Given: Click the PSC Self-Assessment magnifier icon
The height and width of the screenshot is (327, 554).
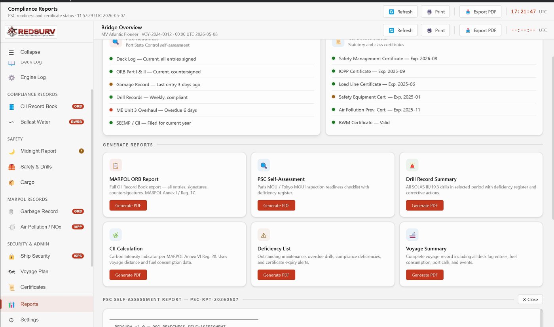Looking at the screenshot, I should click(264, 165).
